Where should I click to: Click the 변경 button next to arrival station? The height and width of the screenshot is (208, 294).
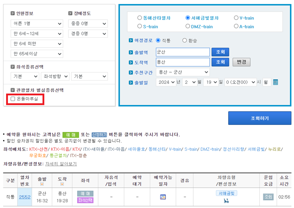point(241,62)
